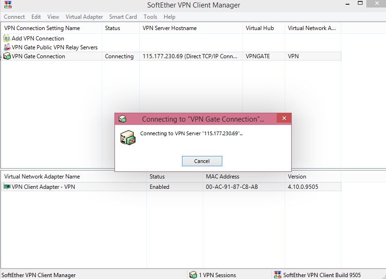Sort by VPN Connection Setting Name column
Image resolution: width=386 pixels, height=279 pixels.
click(52, 28)
